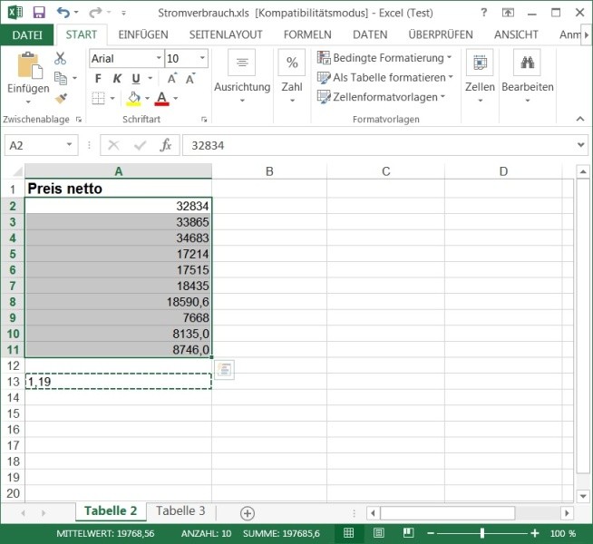This screenshot has width=593, height=544.
Task: Expand the borders dropdown arrow
Action: pyautogui.click(x=112, y=98)
